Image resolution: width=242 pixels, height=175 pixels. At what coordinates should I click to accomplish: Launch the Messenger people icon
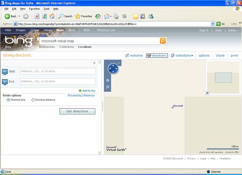coord(151,16)
